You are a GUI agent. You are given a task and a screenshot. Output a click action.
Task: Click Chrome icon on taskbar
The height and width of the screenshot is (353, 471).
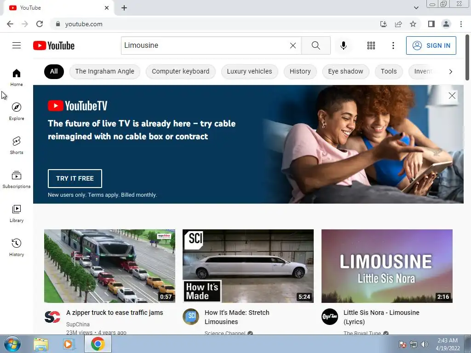coord(98,344)
